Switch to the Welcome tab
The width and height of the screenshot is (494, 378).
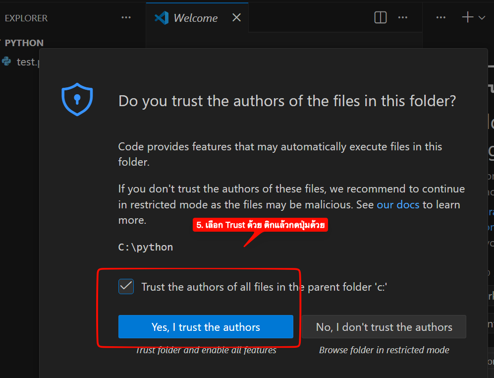point(195,18)
